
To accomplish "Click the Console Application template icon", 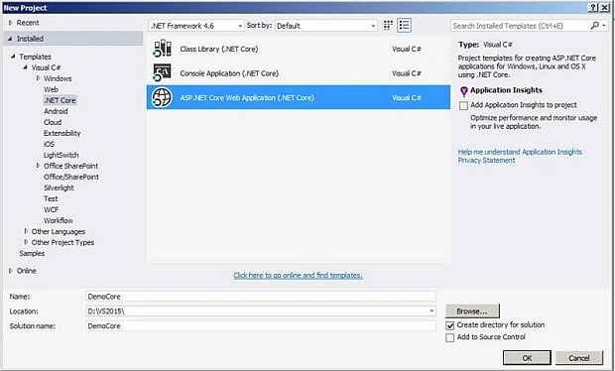I will coord(163,73).
